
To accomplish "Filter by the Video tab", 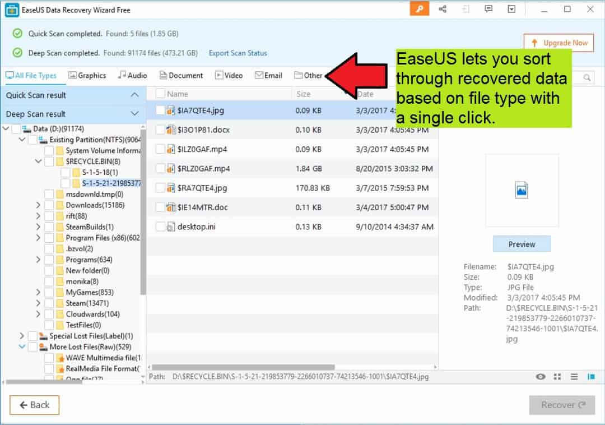I will pos(229,76).
